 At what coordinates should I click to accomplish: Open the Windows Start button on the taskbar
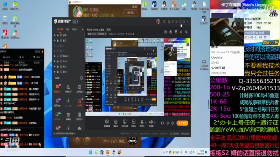[91, 152]
